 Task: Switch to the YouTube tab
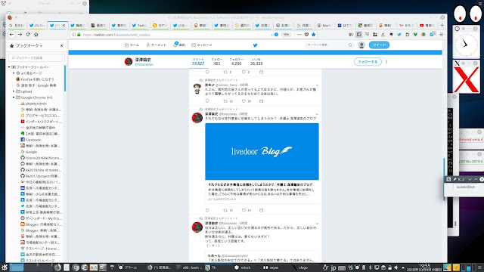(x=427, y=25)
